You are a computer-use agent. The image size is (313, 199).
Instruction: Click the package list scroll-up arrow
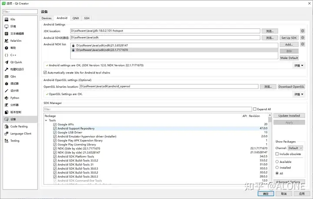[270, 115]
